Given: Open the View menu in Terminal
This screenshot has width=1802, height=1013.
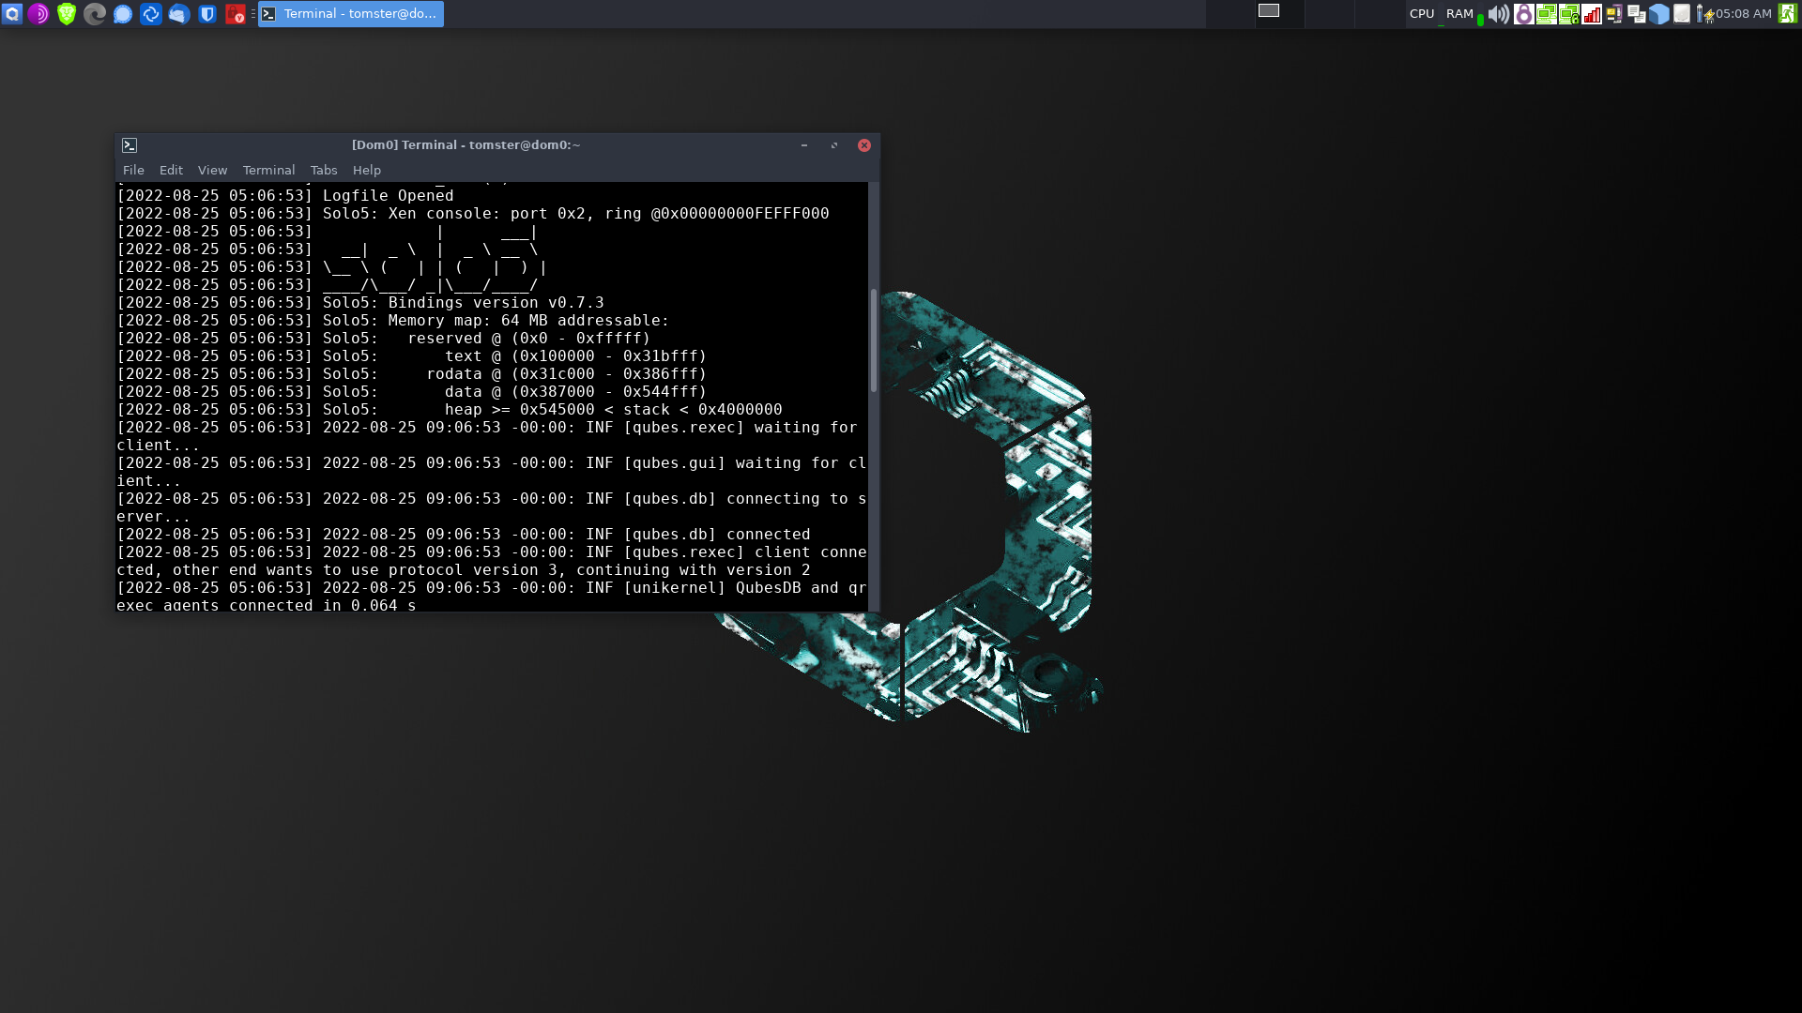Looking at the screenshot, I should point(212,170).
